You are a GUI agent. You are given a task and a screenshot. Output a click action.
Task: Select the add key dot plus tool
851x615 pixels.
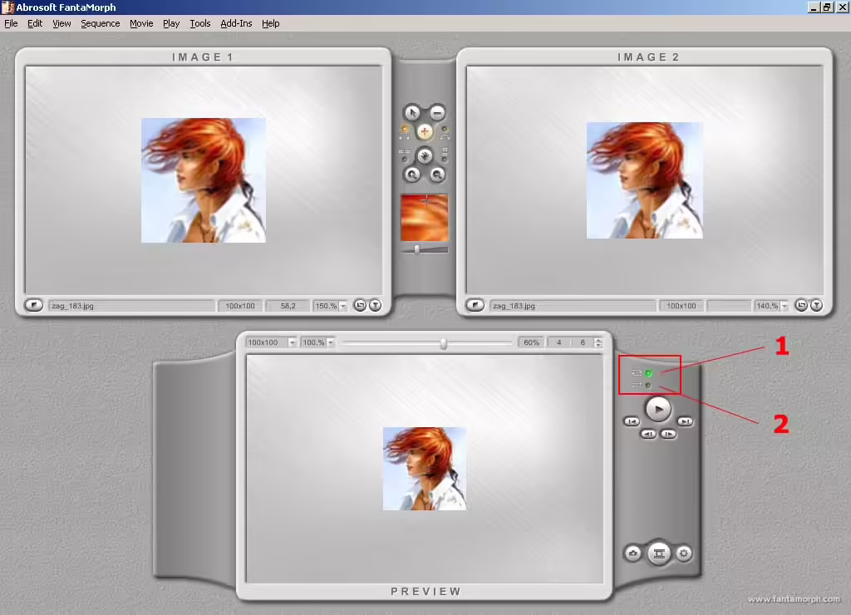click(425, 131)
